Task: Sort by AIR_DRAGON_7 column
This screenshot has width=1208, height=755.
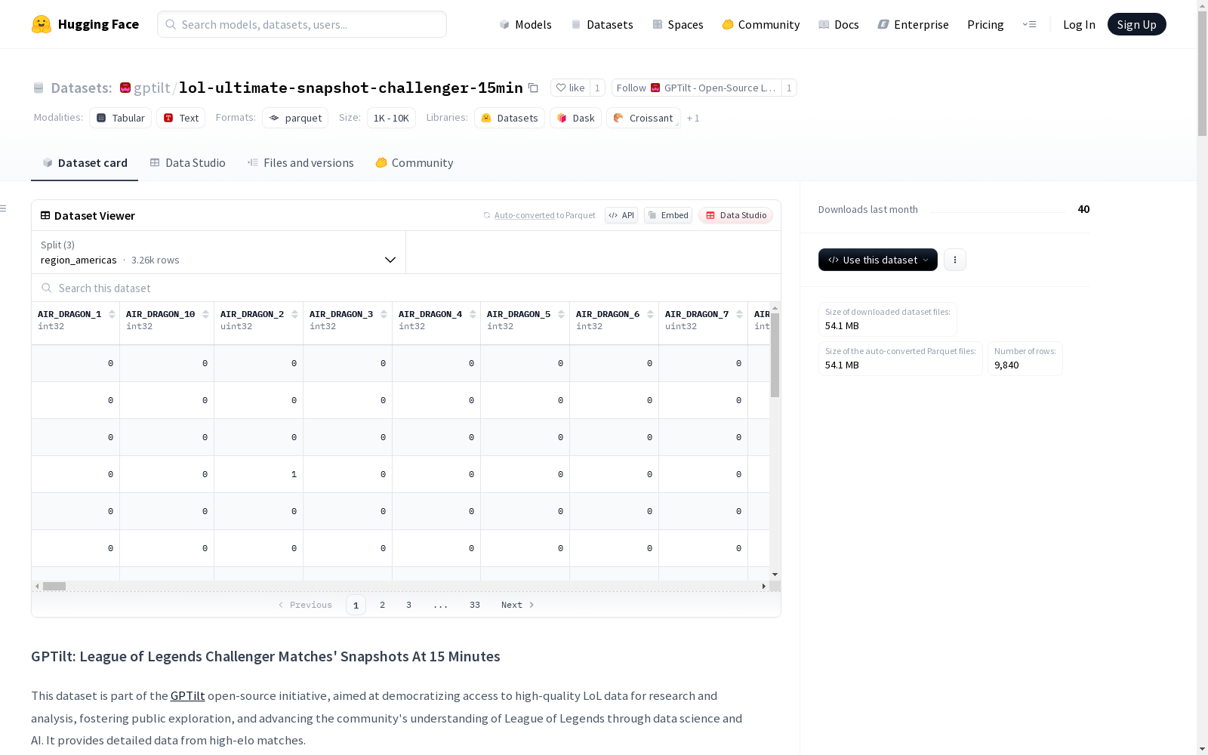Action: click(x=739, y=314)
